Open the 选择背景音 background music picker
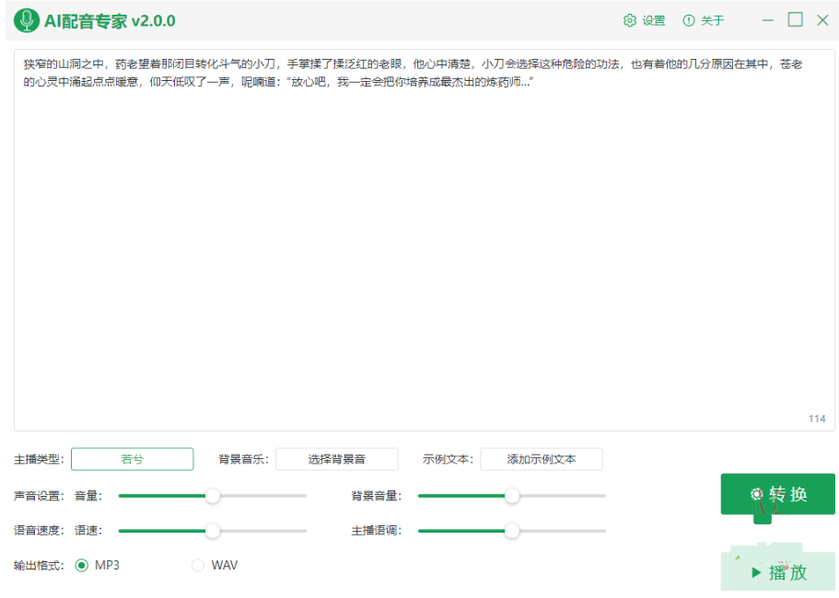Viewport: 839px width, 598px height. coord(337,459)
